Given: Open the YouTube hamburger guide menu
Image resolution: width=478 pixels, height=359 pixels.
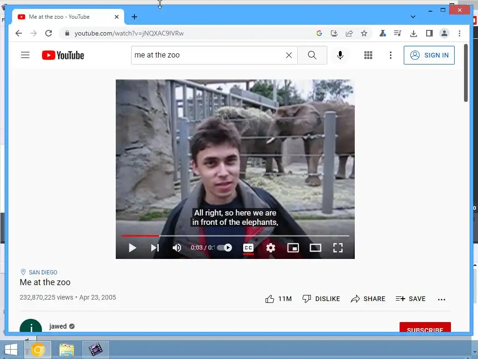Looking at the screenshot, I should point(25,55).
